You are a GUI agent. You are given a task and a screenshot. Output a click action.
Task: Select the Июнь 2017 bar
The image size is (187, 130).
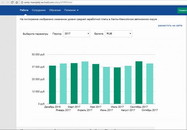coord(106,85)
